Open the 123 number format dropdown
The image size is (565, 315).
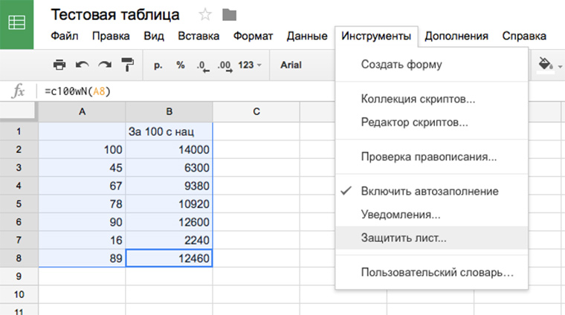tap(249, 65)
